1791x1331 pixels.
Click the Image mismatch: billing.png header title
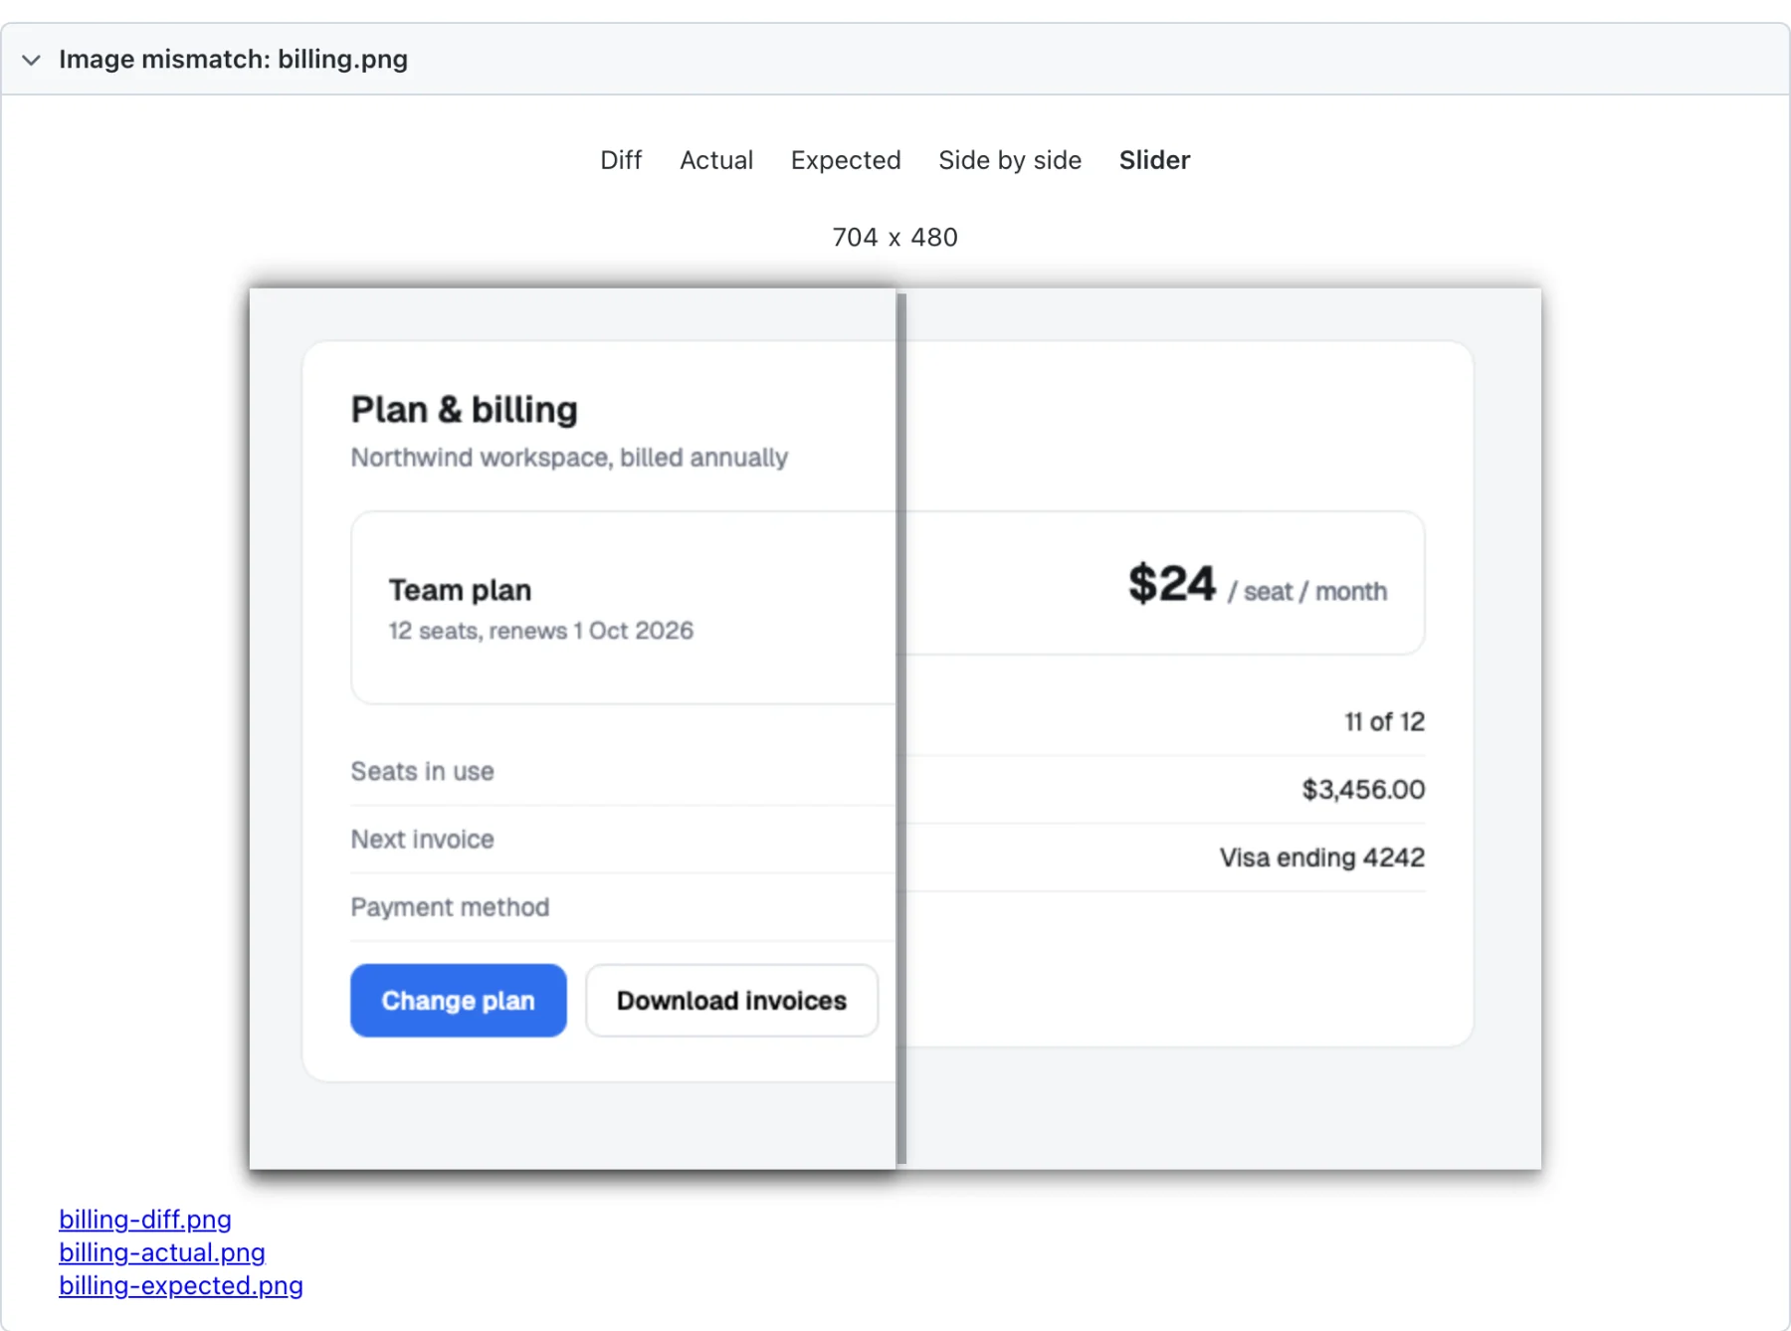[x=233, y=60]
